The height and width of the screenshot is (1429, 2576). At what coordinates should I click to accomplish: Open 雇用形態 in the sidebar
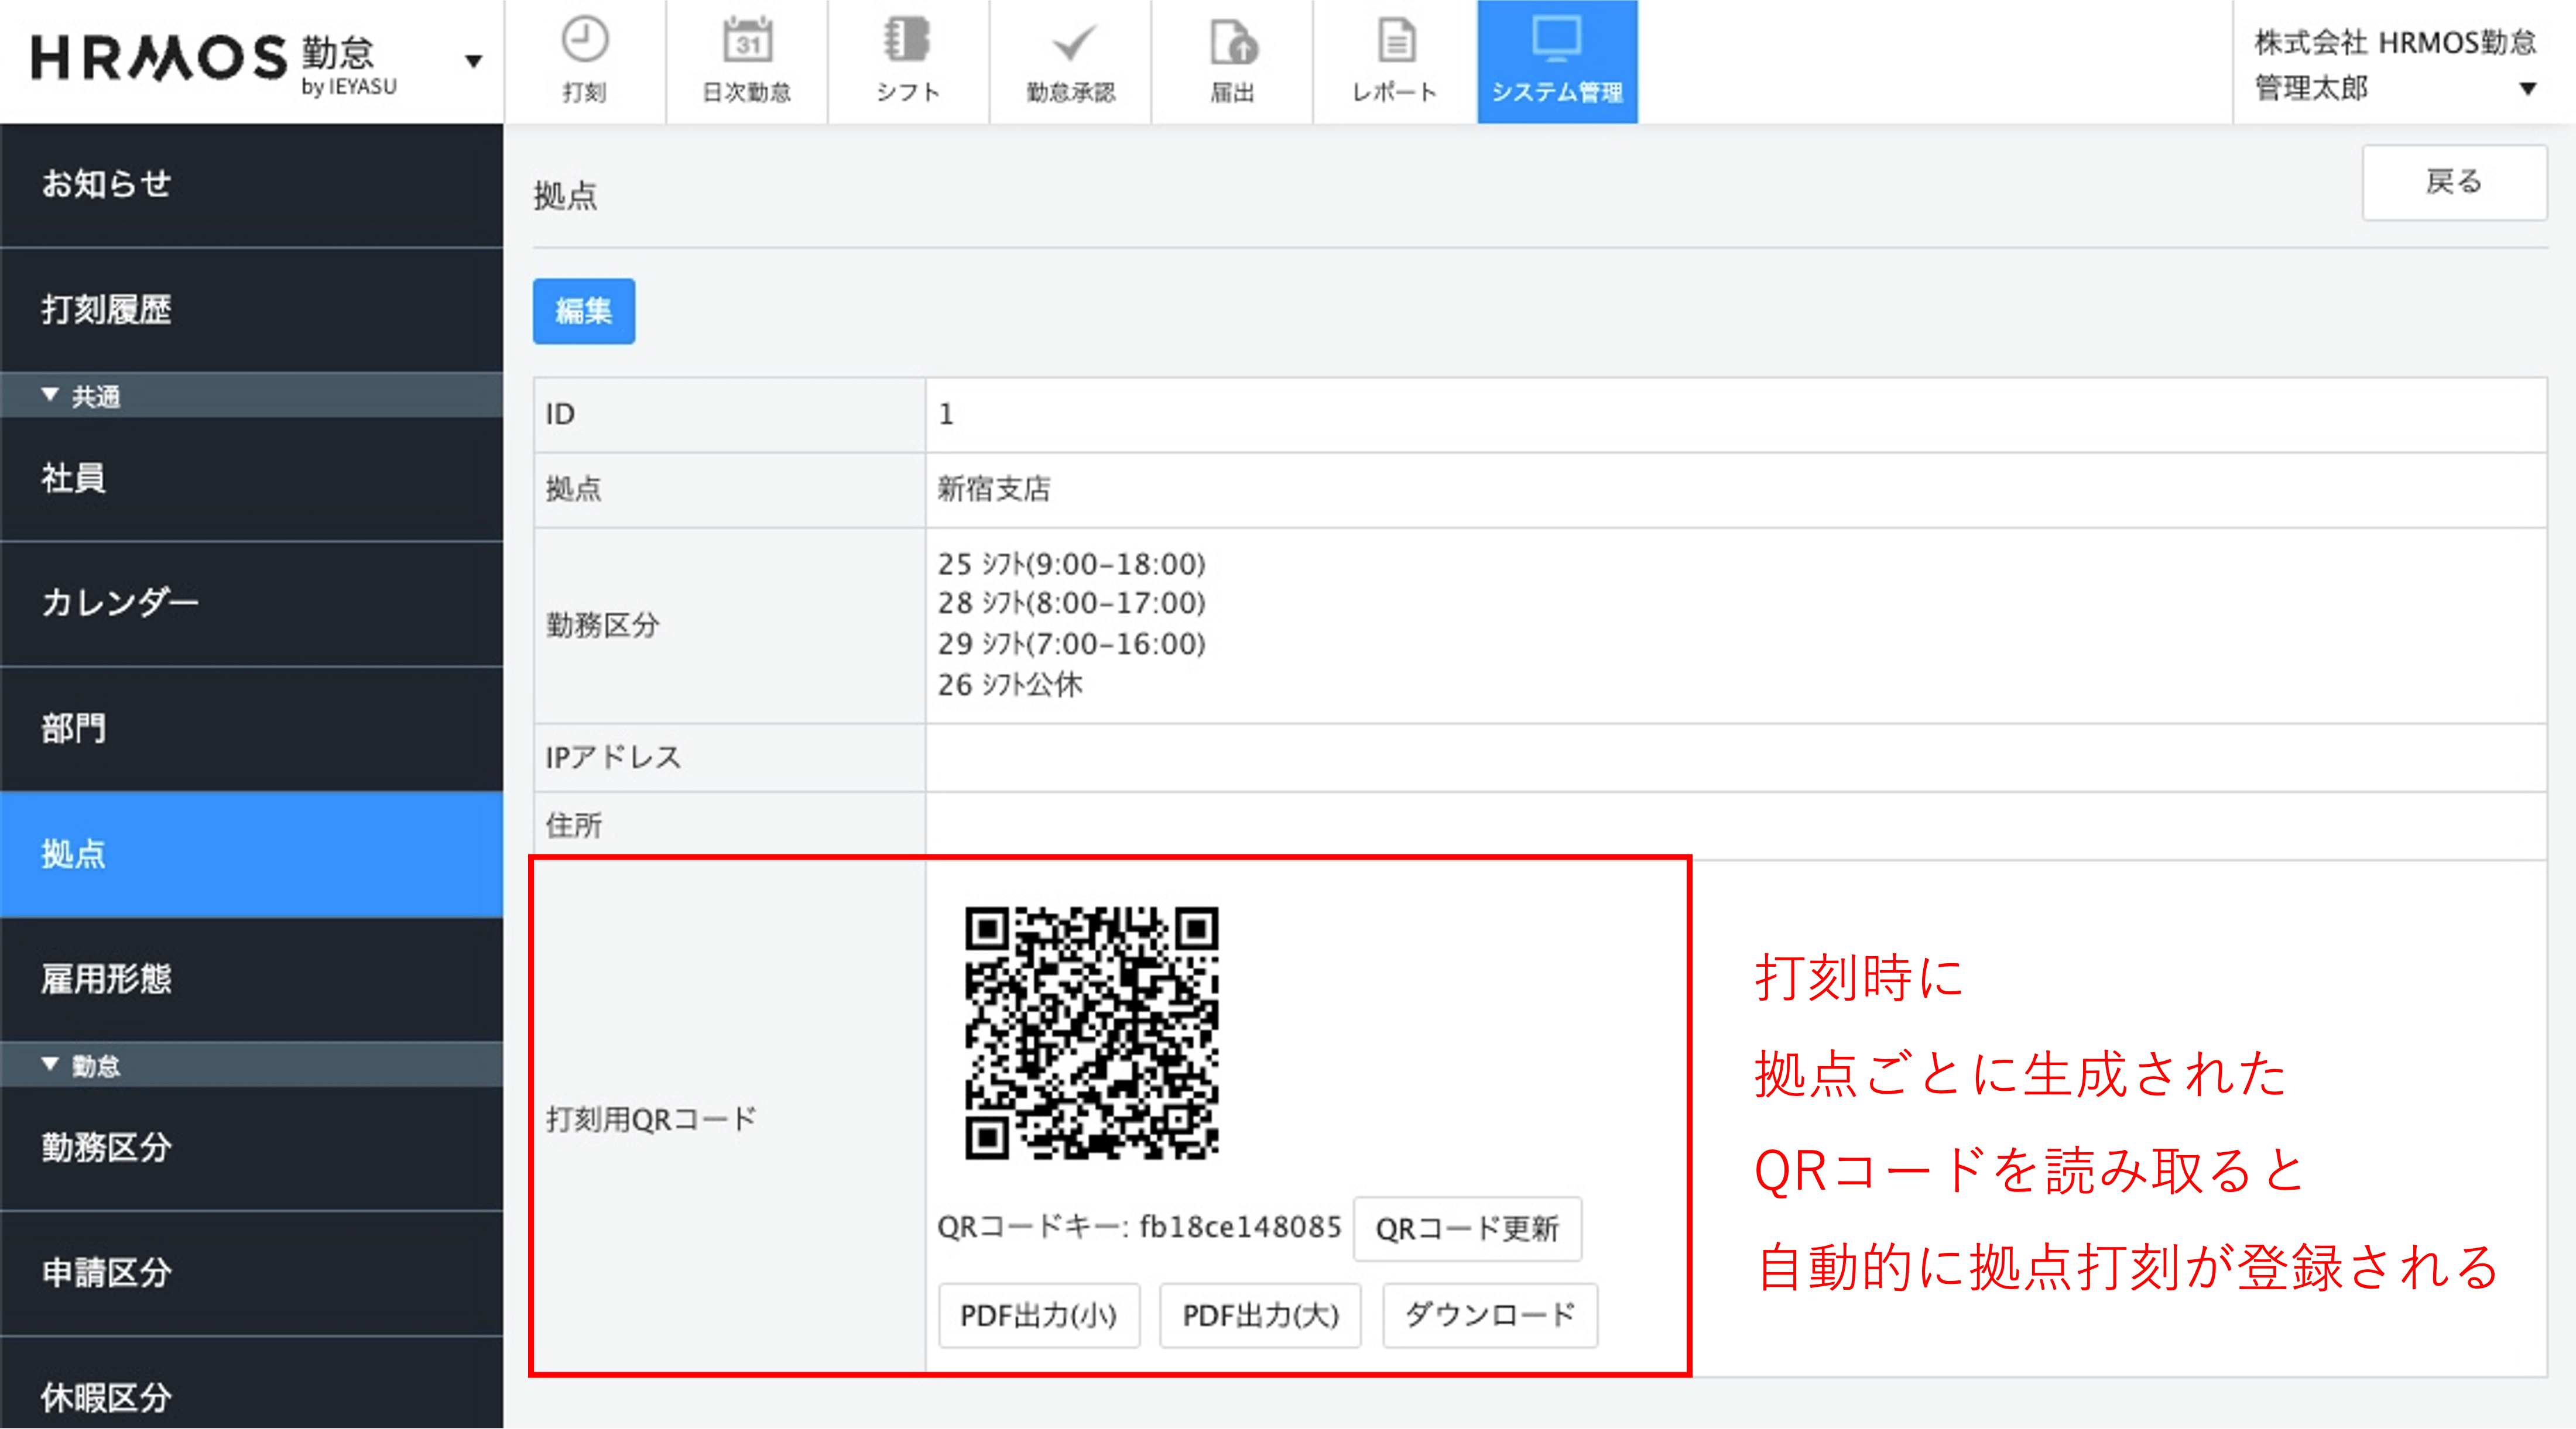251,980
